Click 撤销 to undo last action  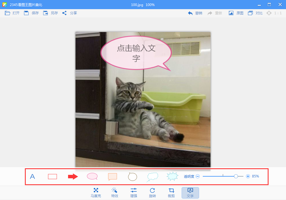pyautogui.click(x=195, y=13)
